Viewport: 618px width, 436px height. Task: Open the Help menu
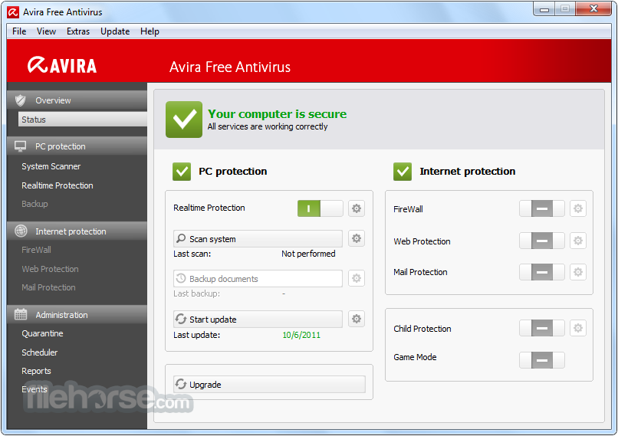pyautogui.click(x=150, y=31)
